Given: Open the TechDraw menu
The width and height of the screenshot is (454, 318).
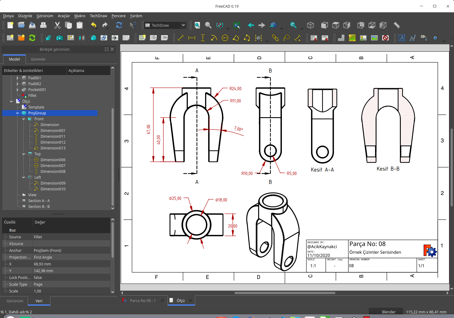Looking at the screenshot, I should [x=98, y=16].
